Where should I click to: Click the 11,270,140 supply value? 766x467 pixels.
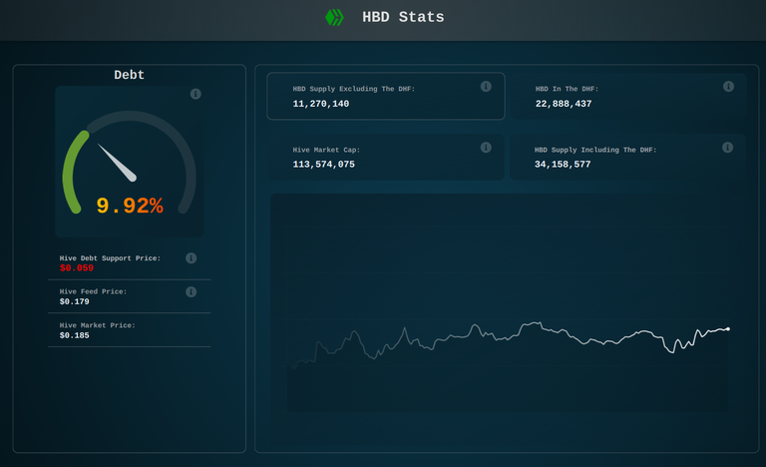coord(321,104)
